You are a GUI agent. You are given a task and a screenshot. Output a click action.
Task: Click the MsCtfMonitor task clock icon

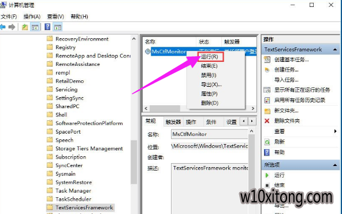(148, 51)
